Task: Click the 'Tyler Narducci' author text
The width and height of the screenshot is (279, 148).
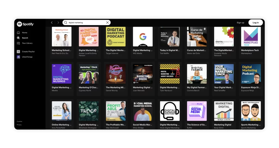Action: (166, 91)
